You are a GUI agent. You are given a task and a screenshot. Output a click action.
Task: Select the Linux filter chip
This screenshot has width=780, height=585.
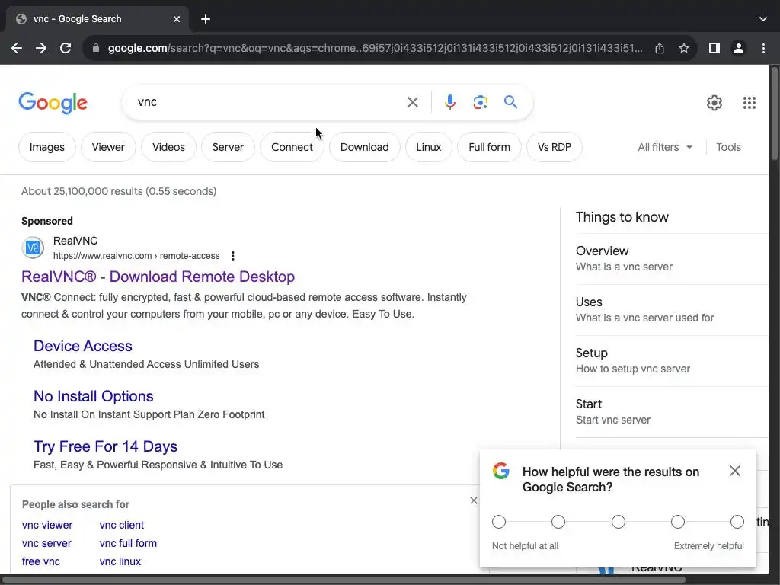(428, 147)
